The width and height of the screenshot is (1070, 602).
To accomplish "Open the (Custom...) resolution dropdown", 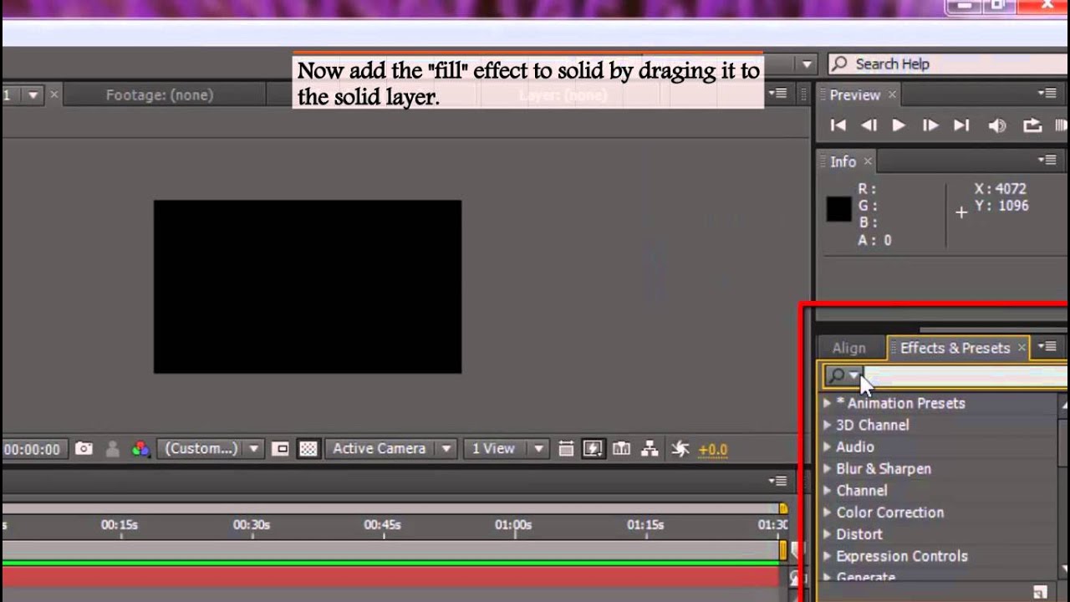I will click(x=209, y=449).
